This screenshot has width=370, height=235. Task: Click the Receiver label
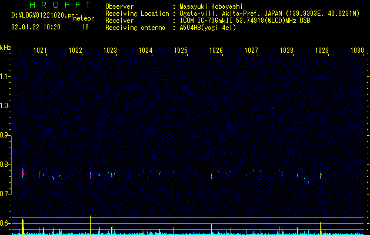point(119,21)
